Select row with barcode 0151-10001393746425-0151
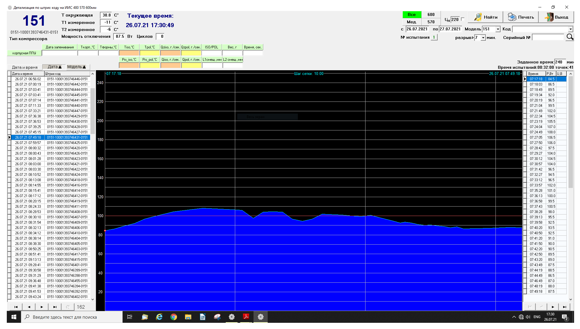Viewport: 580px width, 329px height. tap(67, 143)
